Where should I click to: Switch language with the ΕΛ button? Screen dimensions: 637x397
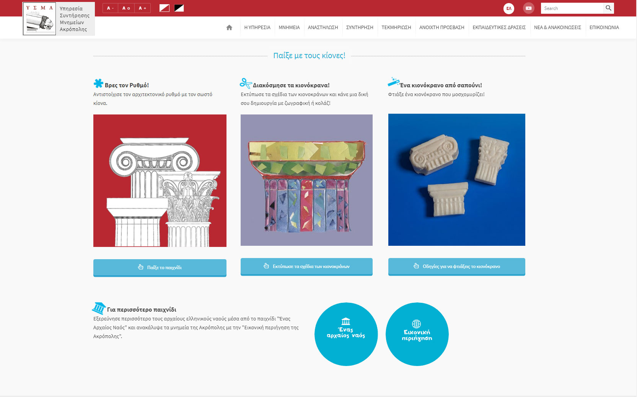509,8
